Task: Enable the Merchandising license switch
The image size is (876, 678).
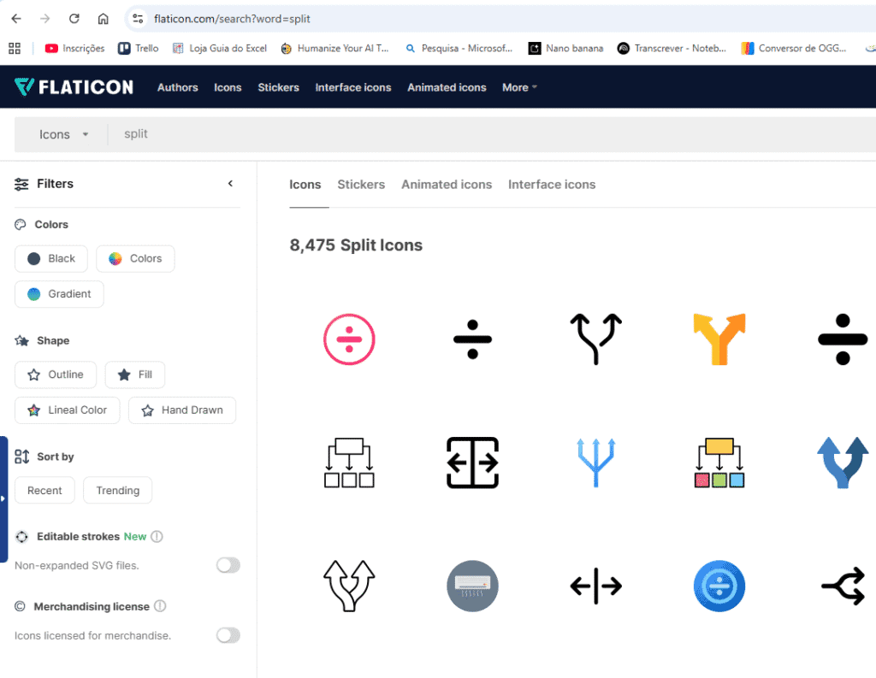Action: click(x=228, y=635)
